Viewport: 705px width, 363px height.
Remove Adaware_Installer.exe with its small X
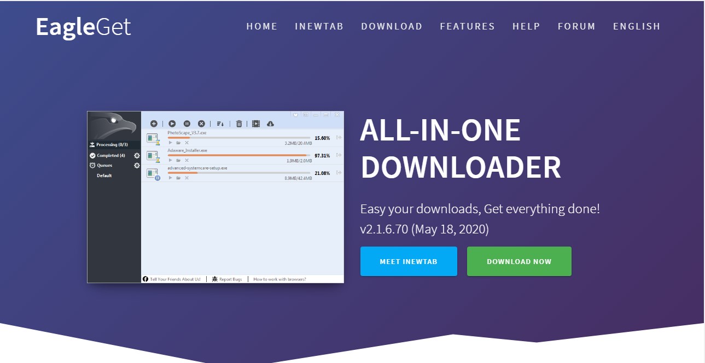click(187, 160)
